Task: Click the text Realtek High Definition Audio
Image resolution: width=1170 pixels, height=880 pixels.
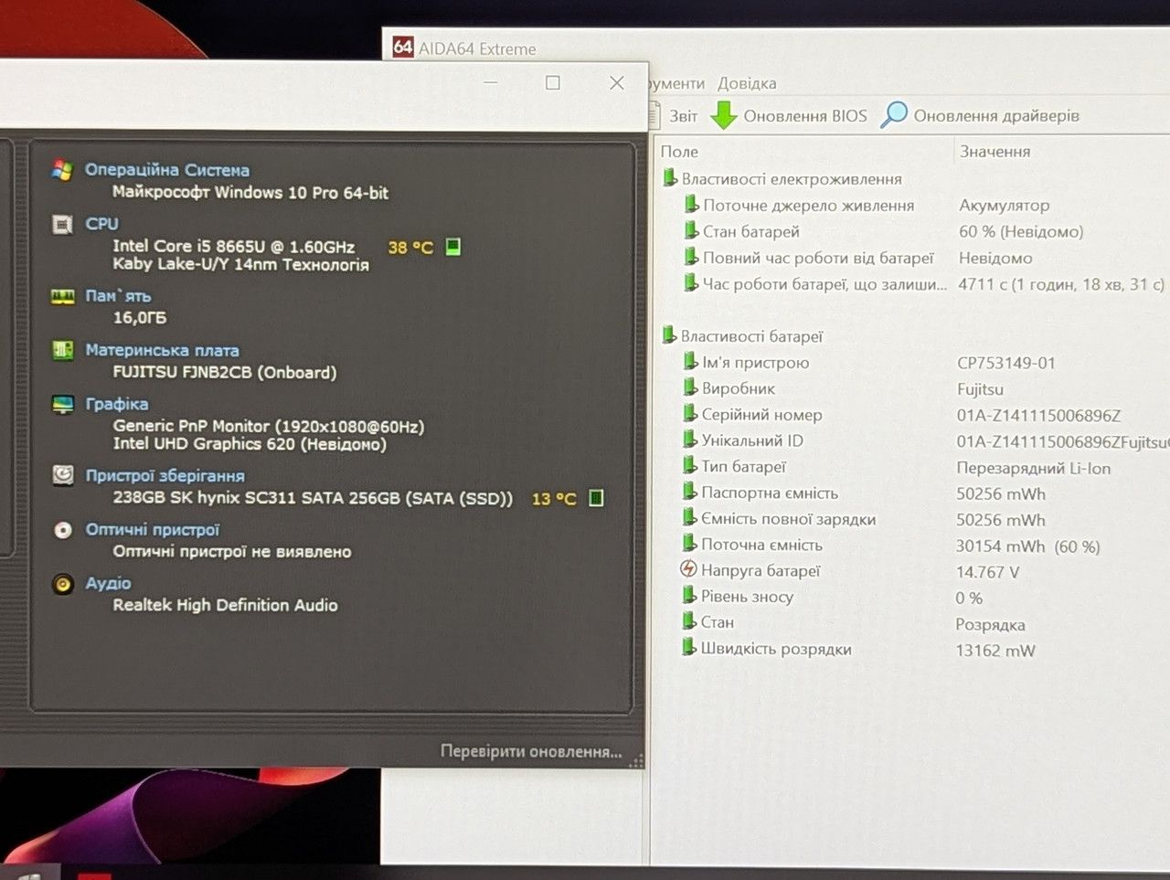Action: (226, 605)
